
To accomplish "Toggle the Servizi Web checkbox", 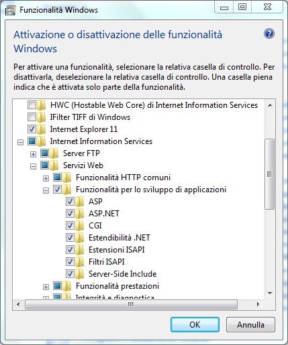I will pos(44,165).
